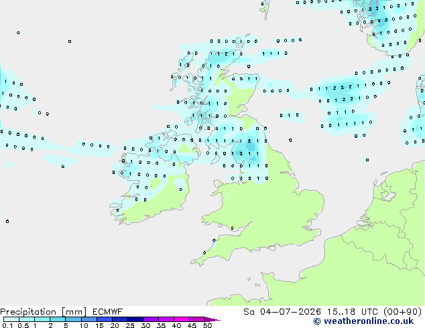The height and width of the screenshot is (328, 425).
Task: Pick the 40–45 mm magenta swatch
Action: coord(182,319)
